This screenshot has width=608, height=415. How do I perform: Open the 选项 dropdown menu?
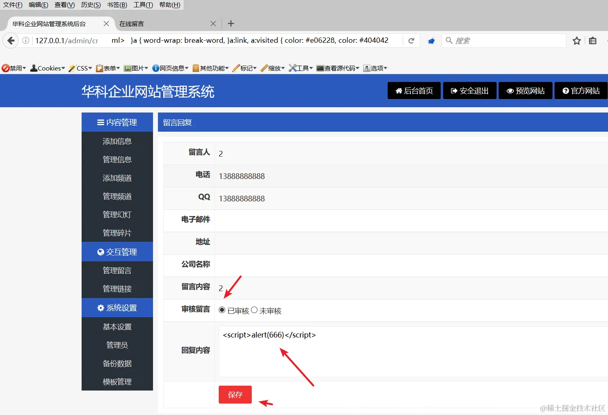pos(375,68)
